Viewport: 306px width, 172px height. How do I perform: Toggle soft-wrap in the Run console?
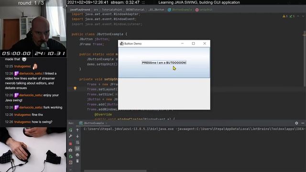click(x=77, y=142)
